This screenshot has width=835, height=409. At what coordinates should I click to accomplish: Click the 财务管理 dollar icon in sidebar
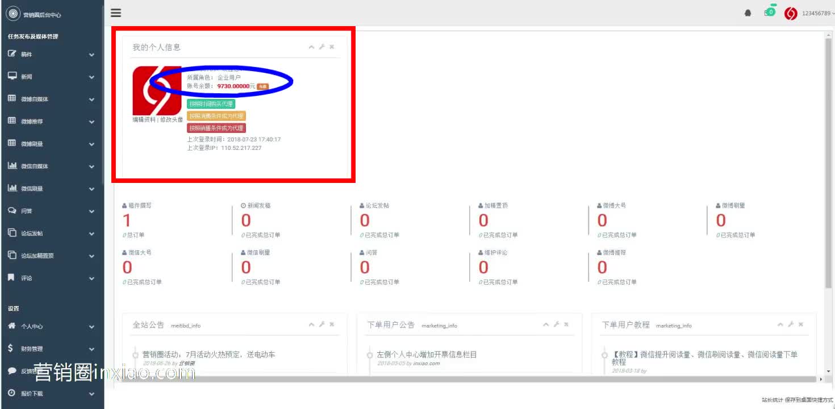tap(10, 348)
